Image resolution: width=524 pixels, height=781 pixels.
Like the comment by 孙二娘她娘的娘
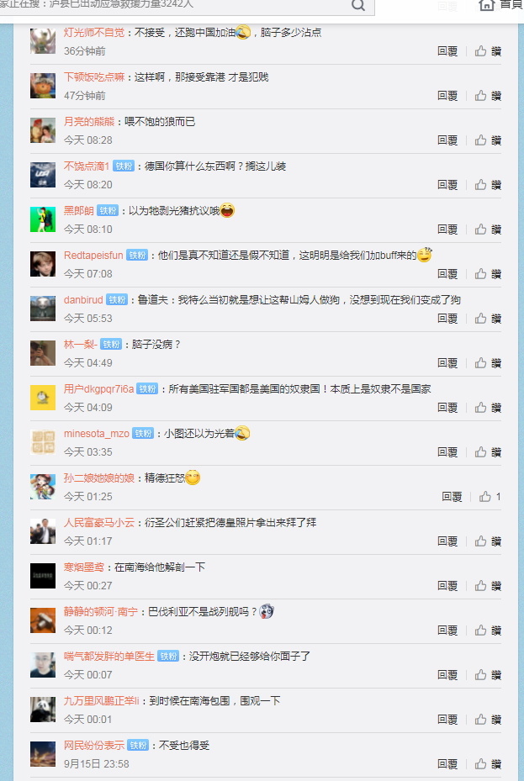(x=490, y=497)
